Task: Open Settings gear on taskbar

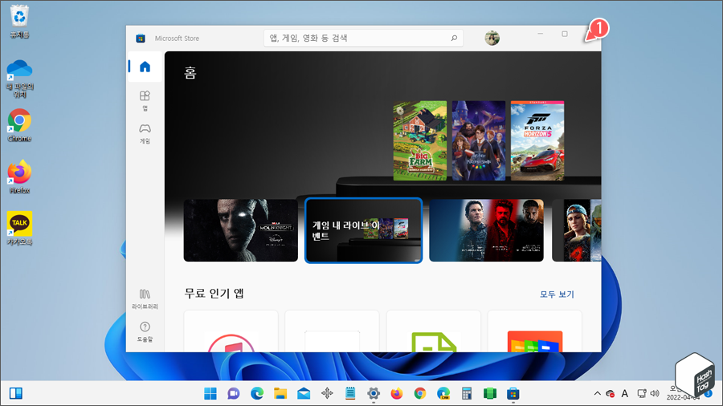Action: (374, 394)
